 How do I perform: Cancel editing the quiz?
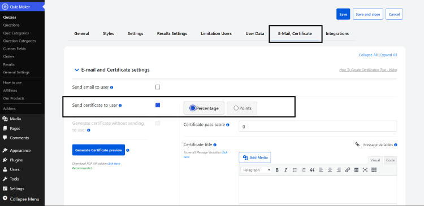pos(394,14)
